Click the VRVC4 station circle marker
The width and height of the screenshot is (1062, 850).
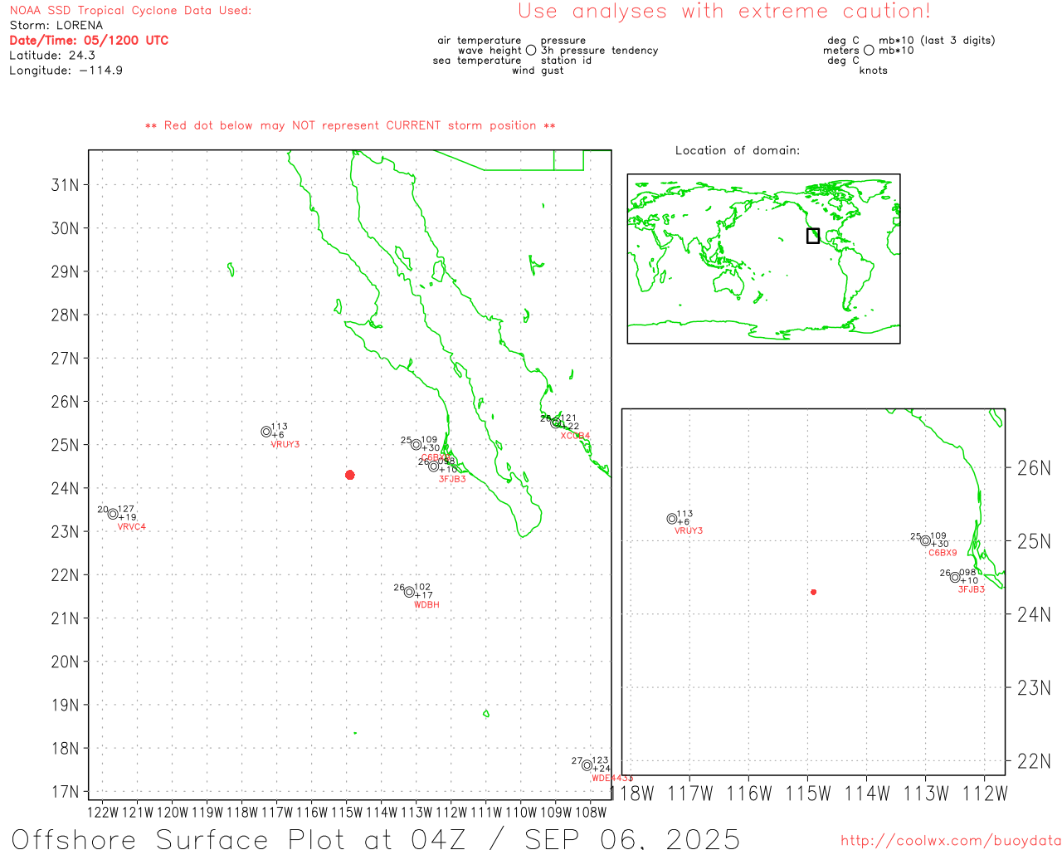(113, 514)
